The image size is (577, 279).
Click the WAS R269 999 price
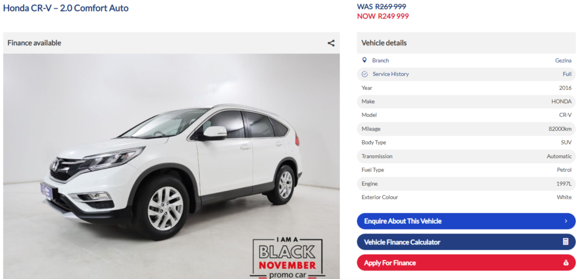click(x=381, y=6)
